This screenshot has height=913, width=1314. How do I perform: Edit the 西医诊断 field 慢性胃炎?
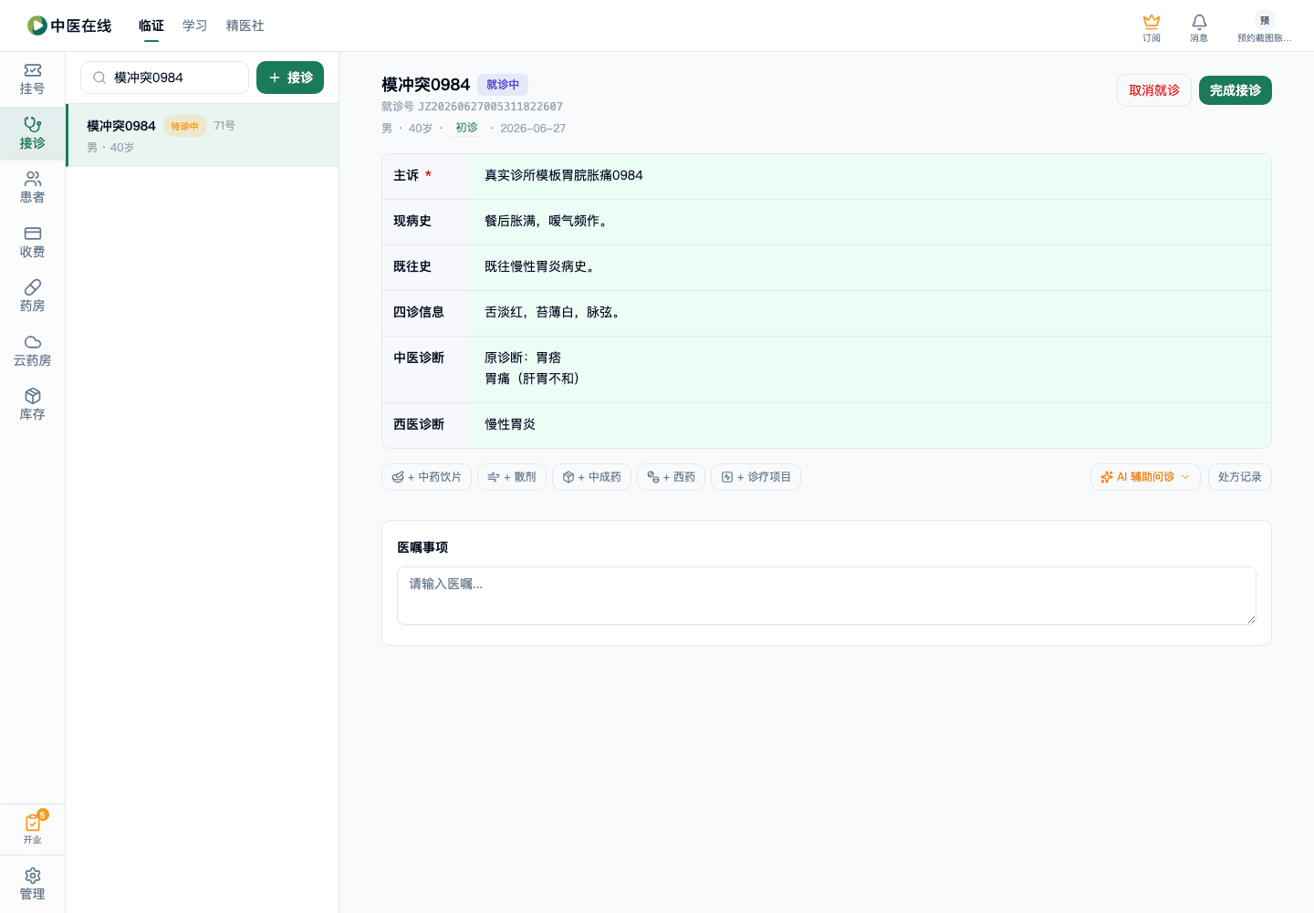point(871,425)
